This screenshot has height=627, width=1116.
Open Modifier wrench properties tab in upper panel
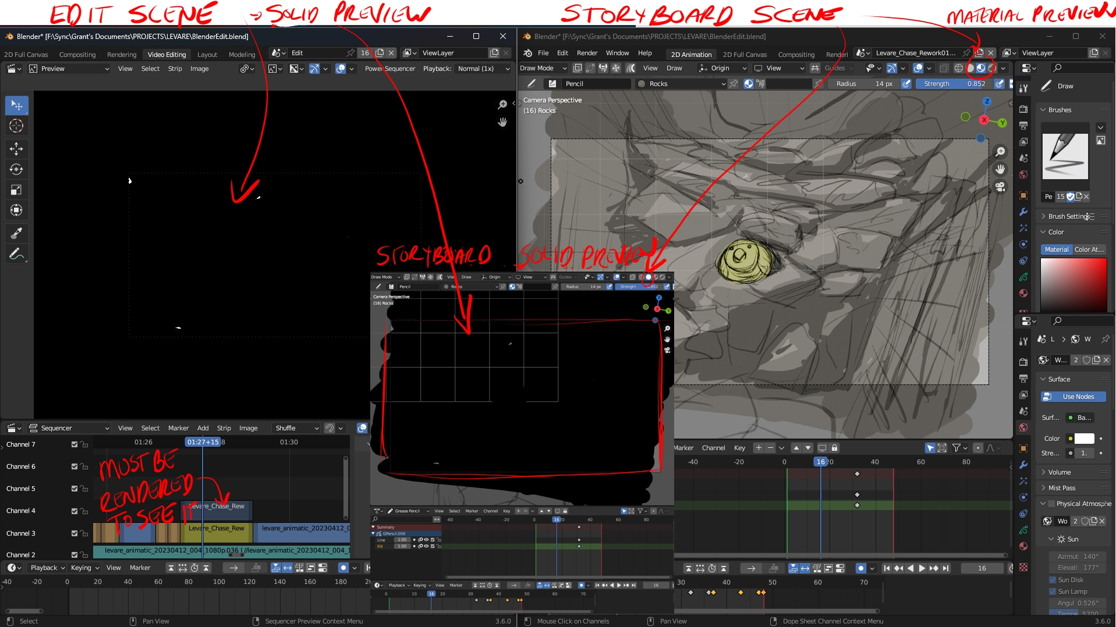[x=1023, y=212]
